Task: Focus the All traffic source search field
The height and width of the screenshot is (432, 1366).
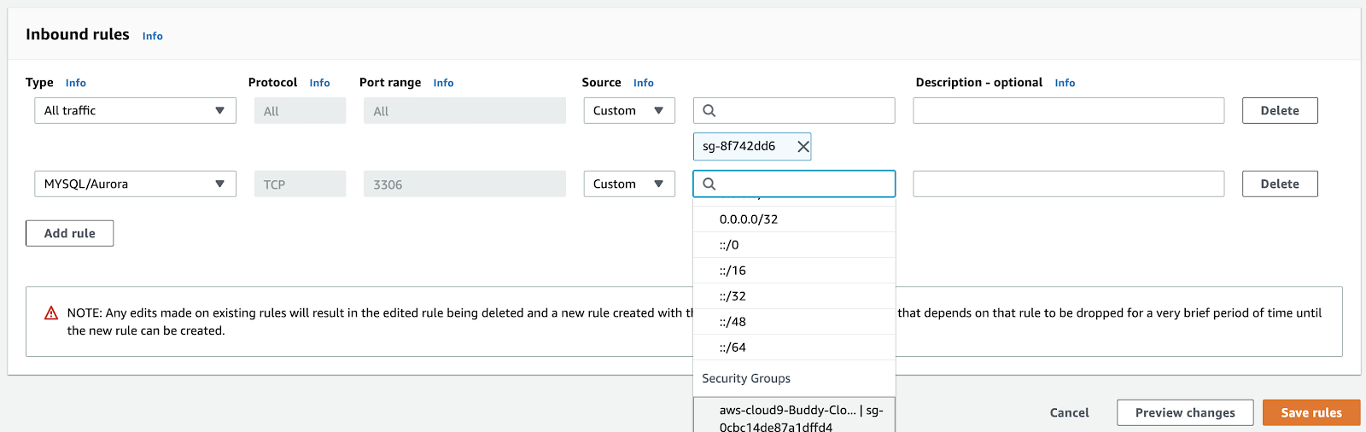Action: click(794, 111)
